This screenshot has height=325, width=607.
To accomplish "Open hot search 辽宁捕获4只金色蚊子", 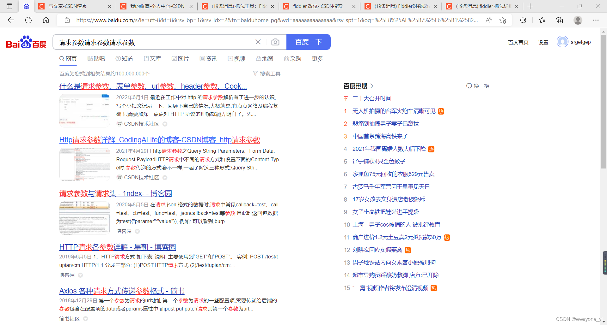I will click(379, 162).
